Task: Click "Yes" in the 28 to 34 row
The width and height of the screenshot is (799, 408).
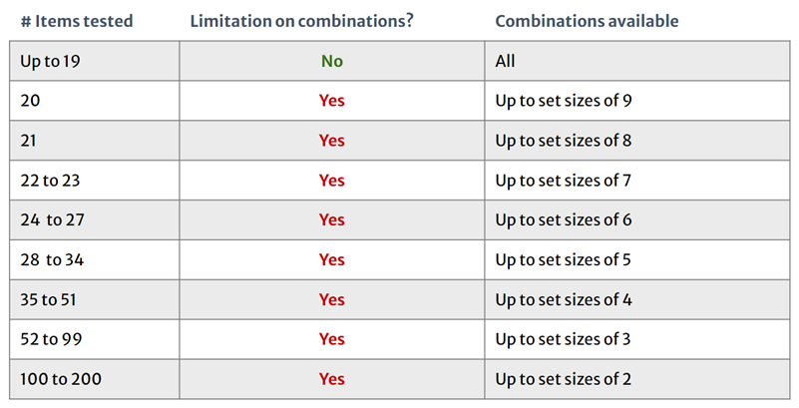Action: tap(332, 260)
